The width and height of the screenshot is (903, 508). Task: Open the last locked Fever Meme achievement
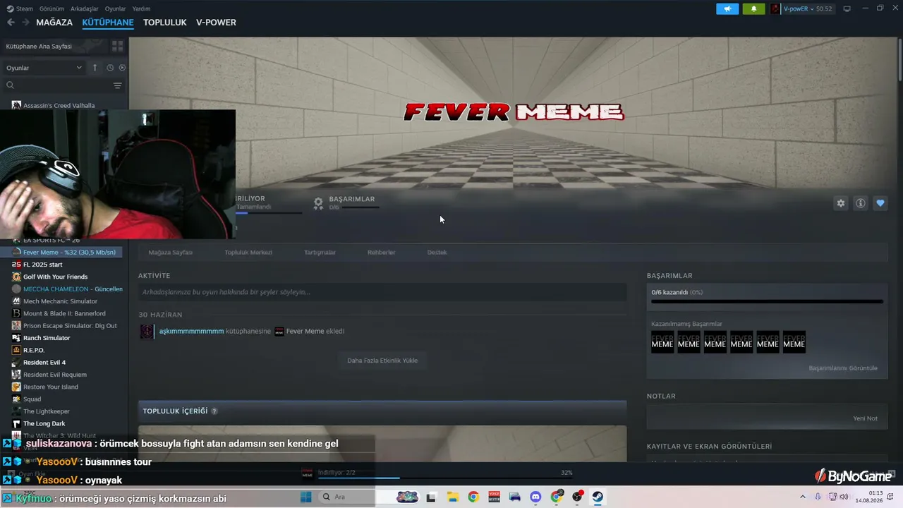click(794, 342)
